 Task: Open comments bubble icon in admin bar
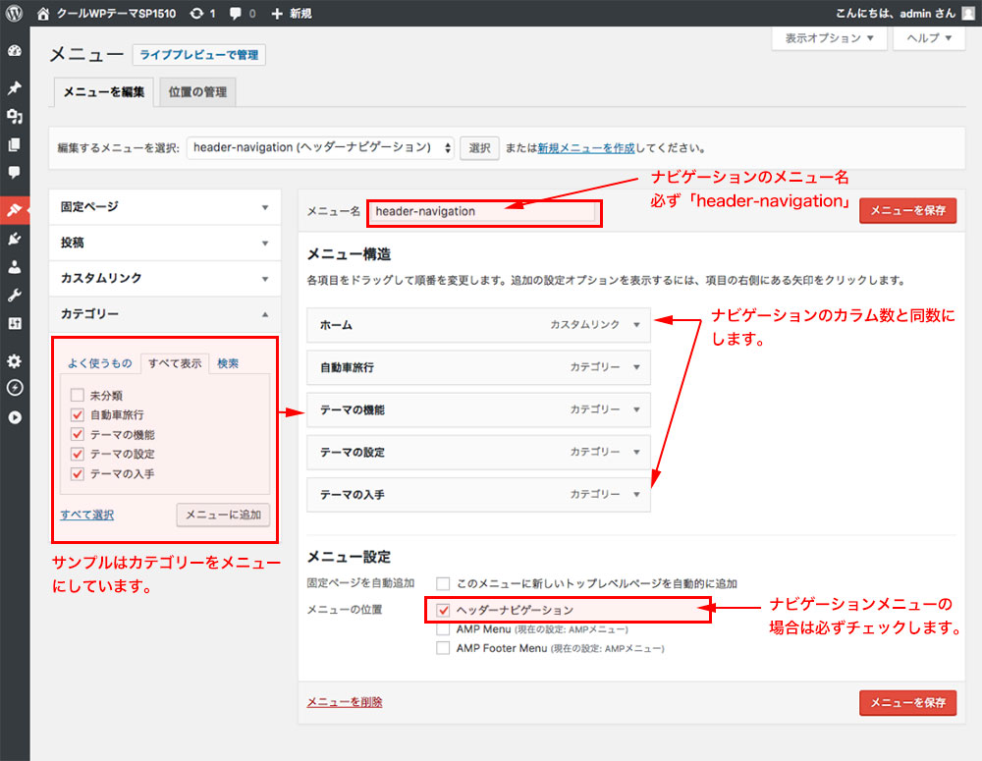point(236,13)
